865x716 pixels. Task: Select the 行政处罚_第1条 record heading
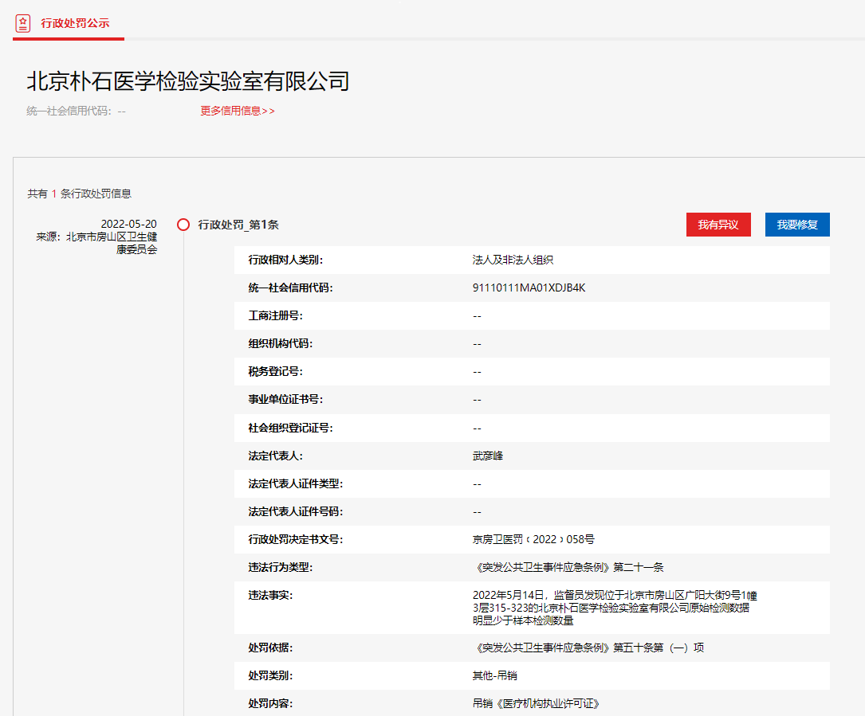[238, 225]
